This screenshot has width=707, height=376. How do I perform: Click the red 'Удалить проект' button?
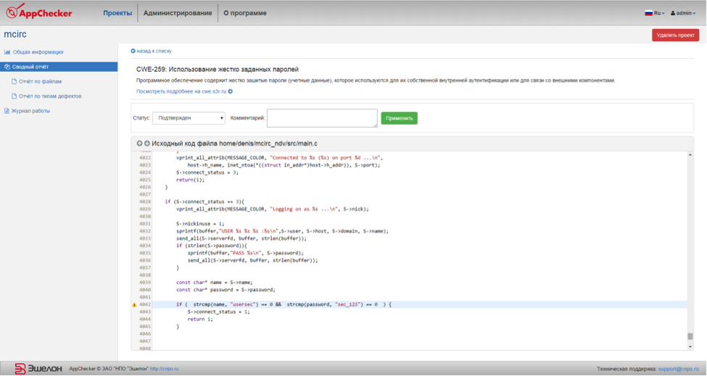pyautogui.click(x=675, y=35)
